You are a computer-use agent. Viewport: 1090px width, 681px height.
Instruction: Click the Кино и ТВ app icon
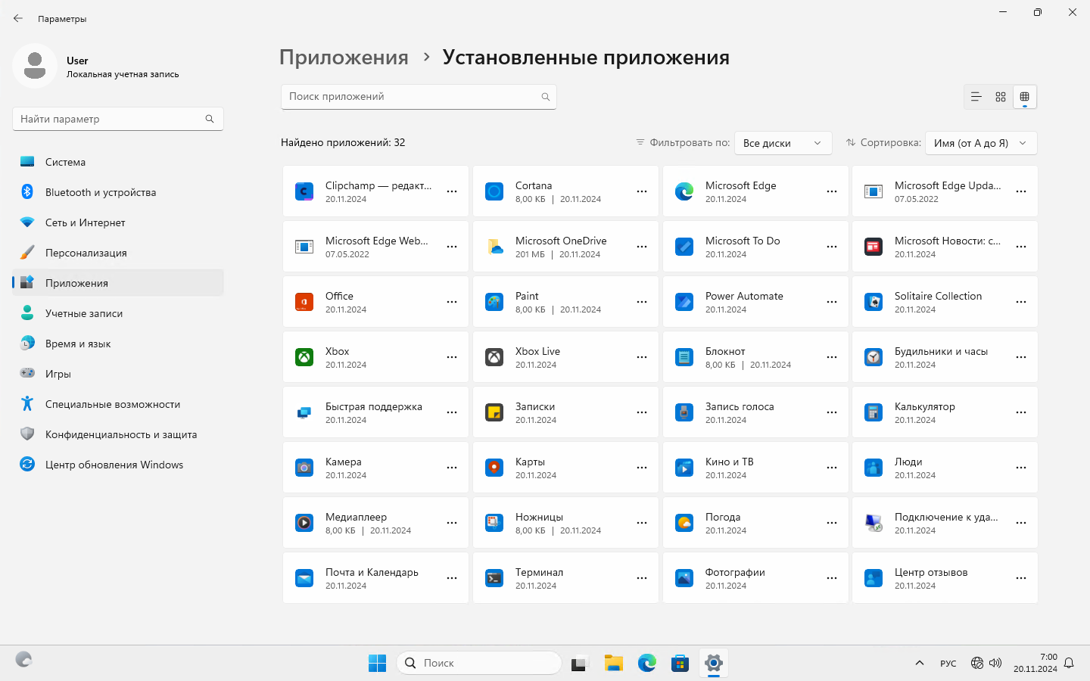684,468
